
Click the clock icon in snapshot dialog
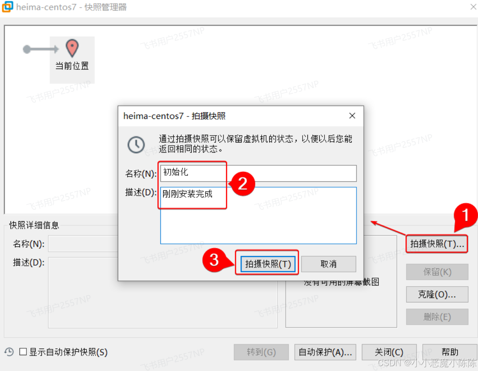tap(136, 145)
